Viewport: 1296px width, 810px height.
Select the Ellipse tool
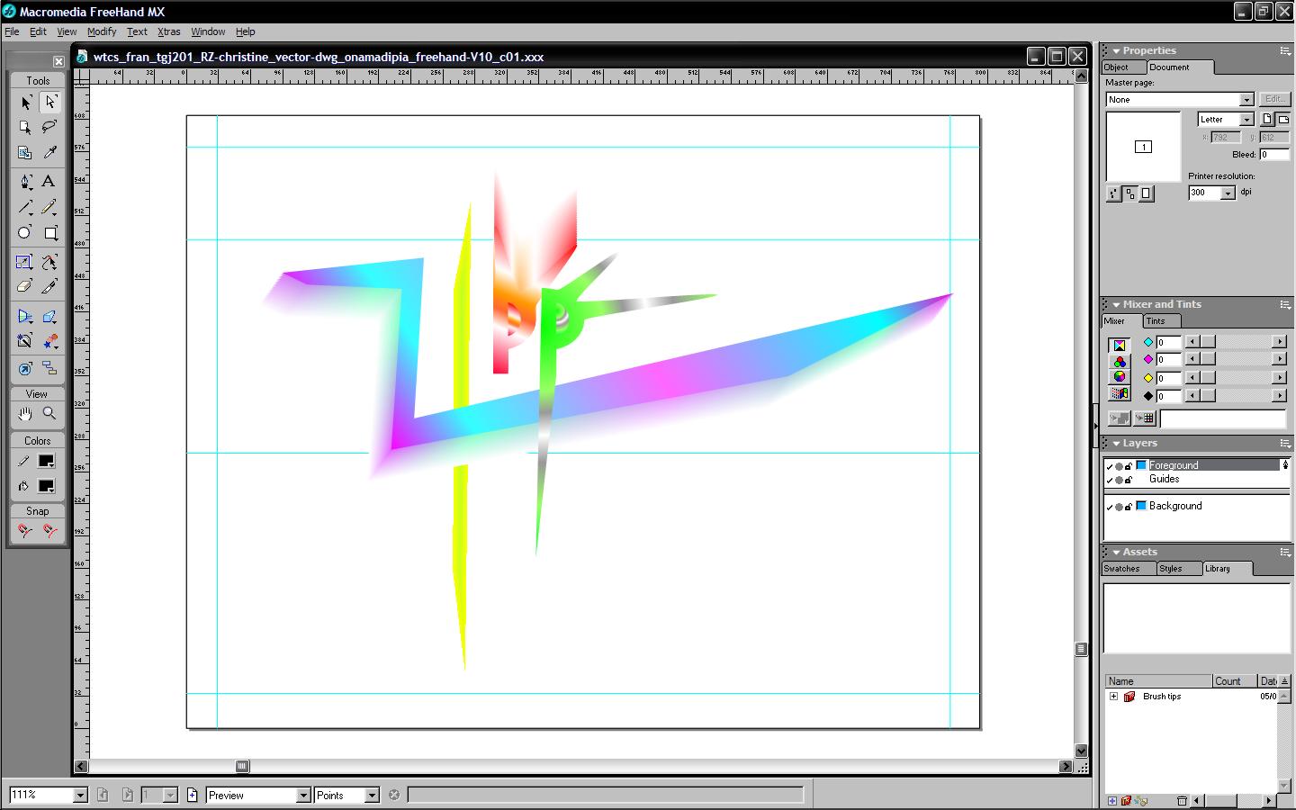point(24,233)
